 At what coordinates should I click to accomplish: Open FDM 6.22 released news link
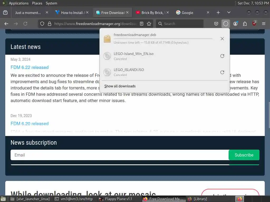point(30,67)
